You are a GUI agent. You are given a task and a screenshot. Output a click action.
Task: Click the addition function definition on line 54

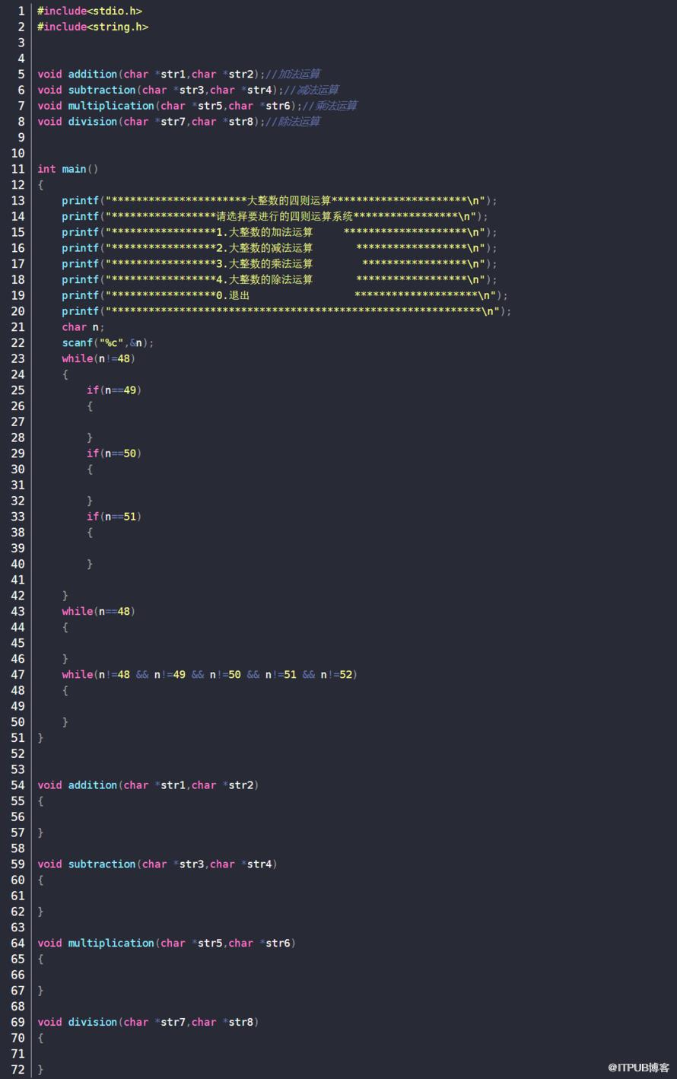pyautogui.click(x=148, y=785)
